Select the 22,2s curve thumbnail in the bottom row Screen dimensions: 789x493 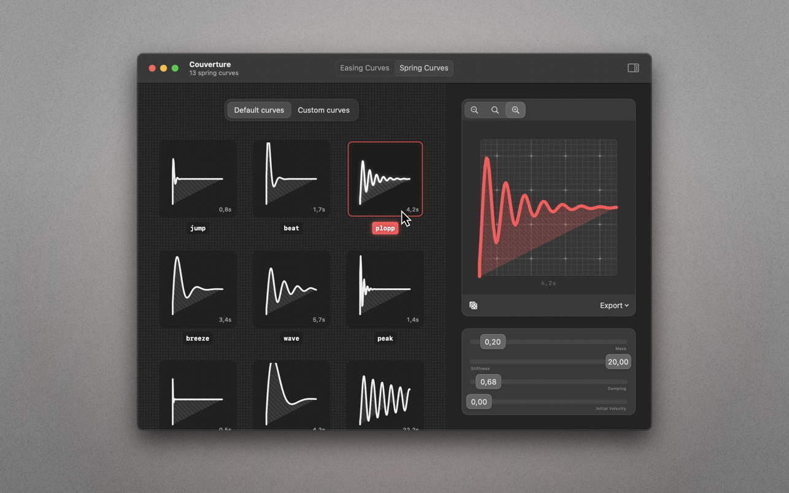tap(385, 395)
